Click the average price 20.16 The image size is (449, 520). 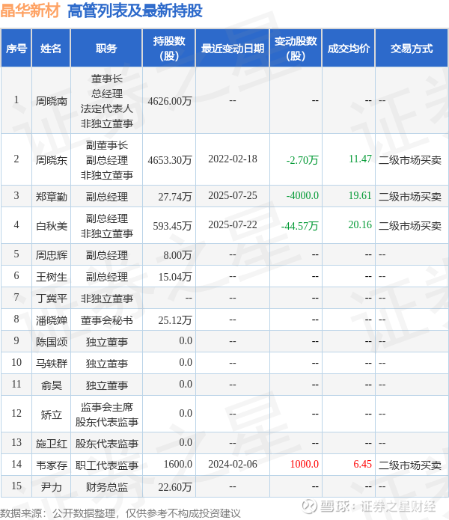click(x=360, y=224)
